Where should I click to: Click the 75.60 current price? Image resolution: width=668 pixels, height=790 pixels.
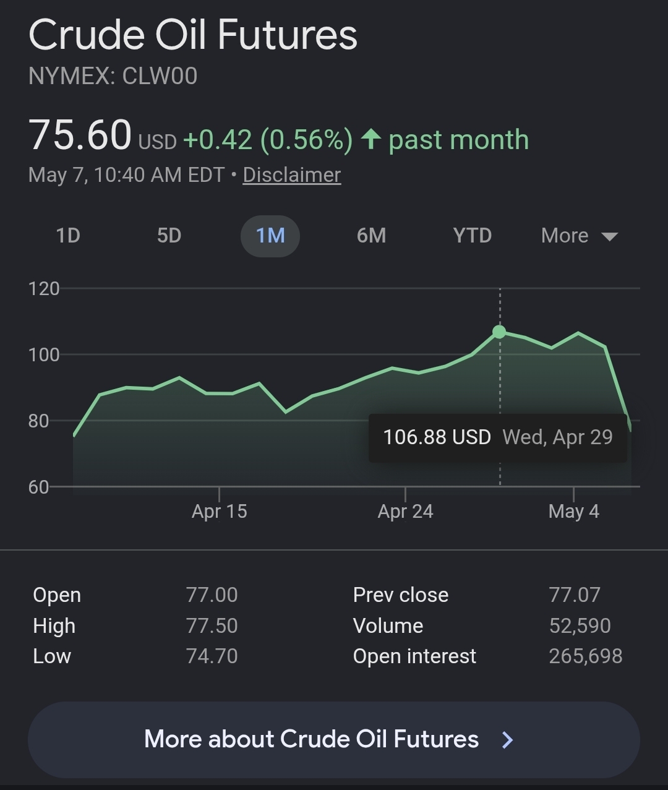click(x=80, y=135)
